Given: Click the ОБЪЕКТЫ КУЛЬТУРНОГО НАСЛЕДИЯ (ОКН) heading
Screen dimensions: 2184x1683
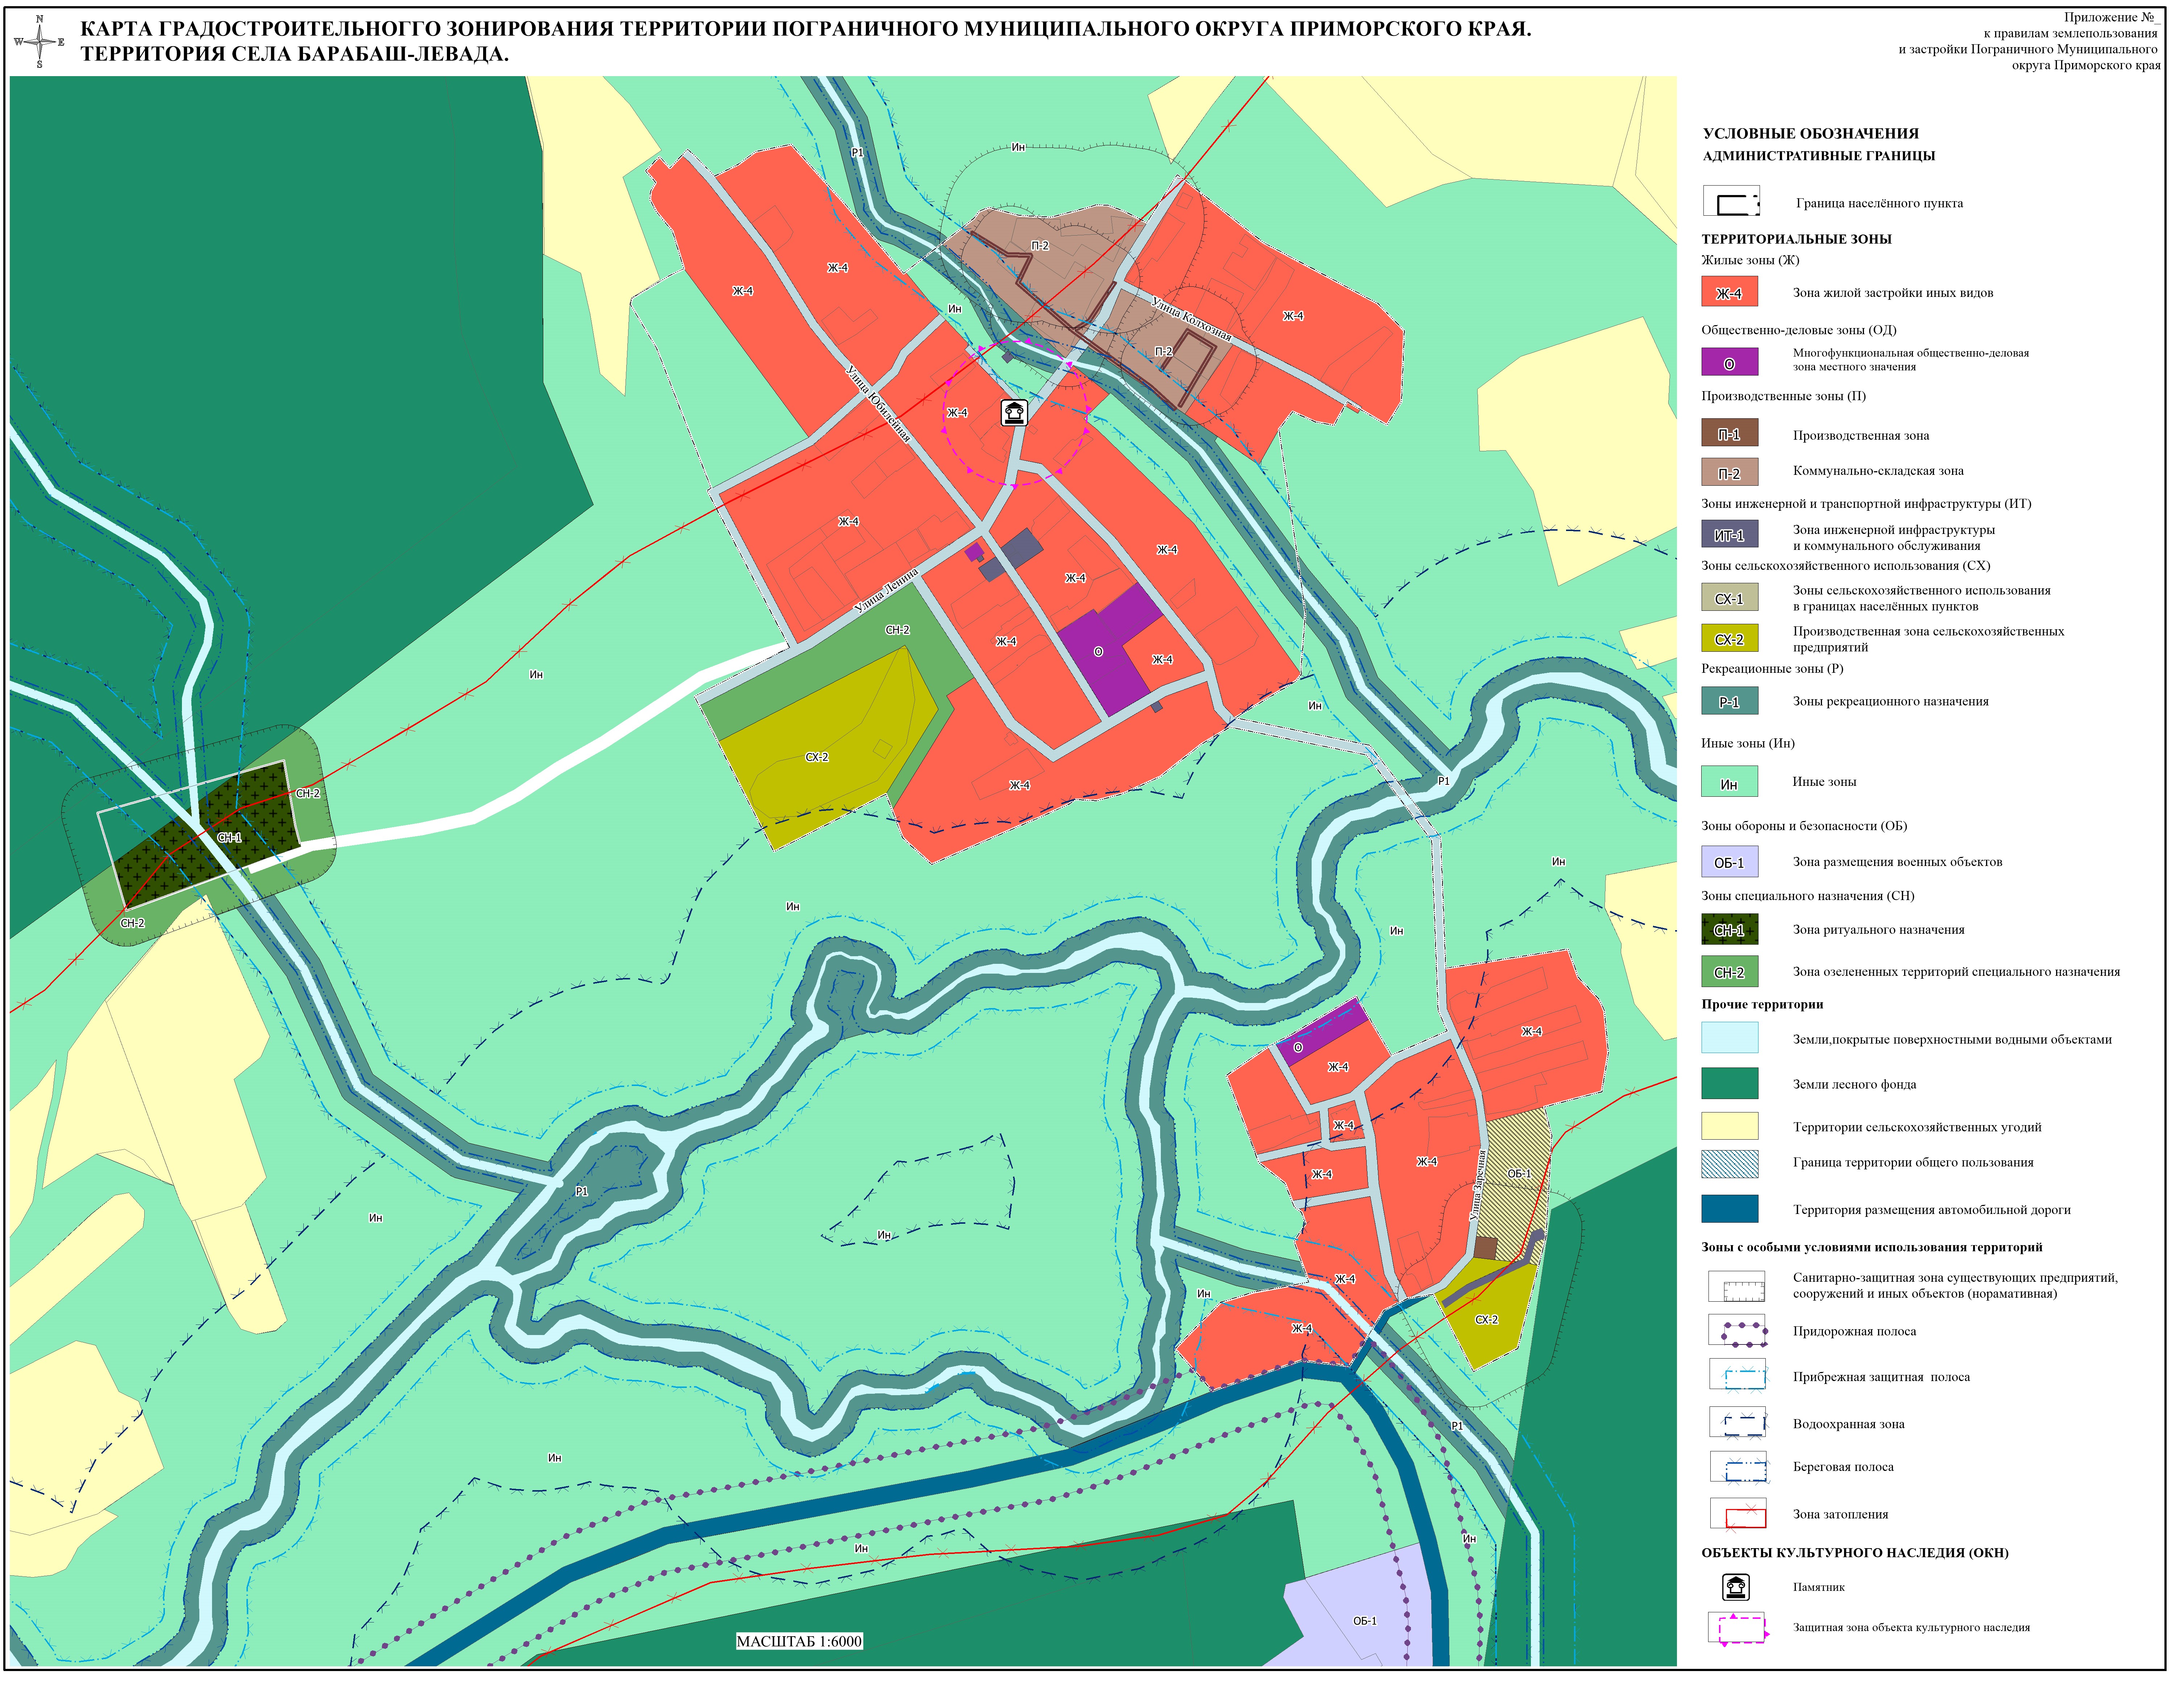Looking at the screenshot, I should pyautogui.click(x=1855, y=1553).
